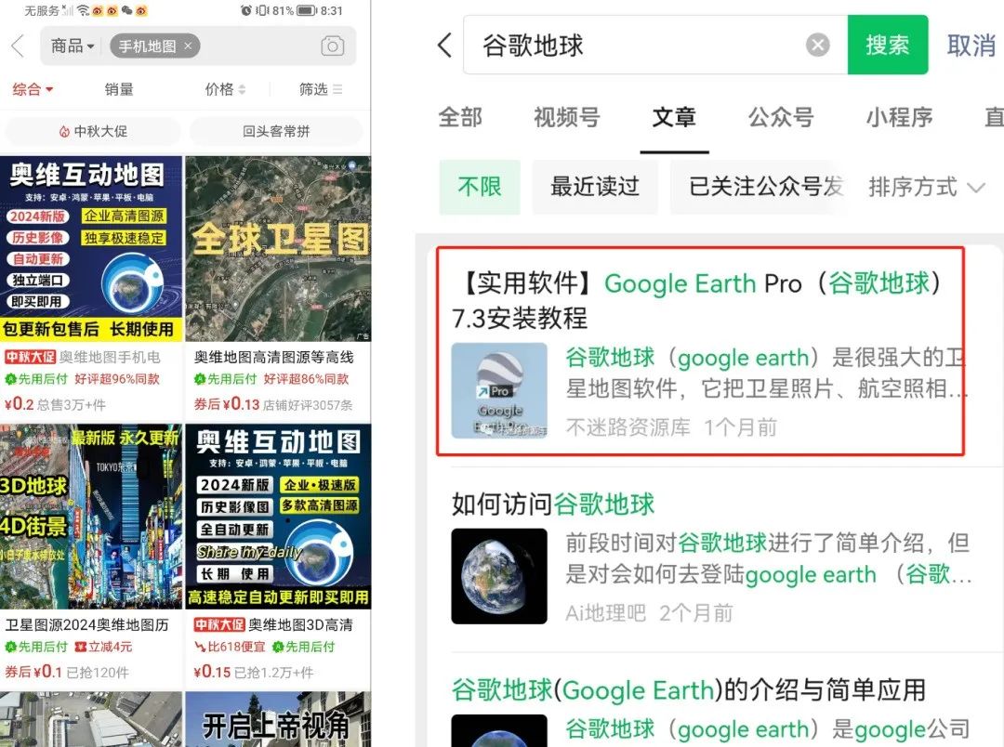Enable the 最近读过 filter

coord(595,187)
